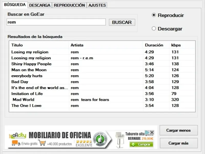Click the MOBILIARIO DE OFICINA banner text
This screenshot has height=154, width=205.
pos(60,135)
